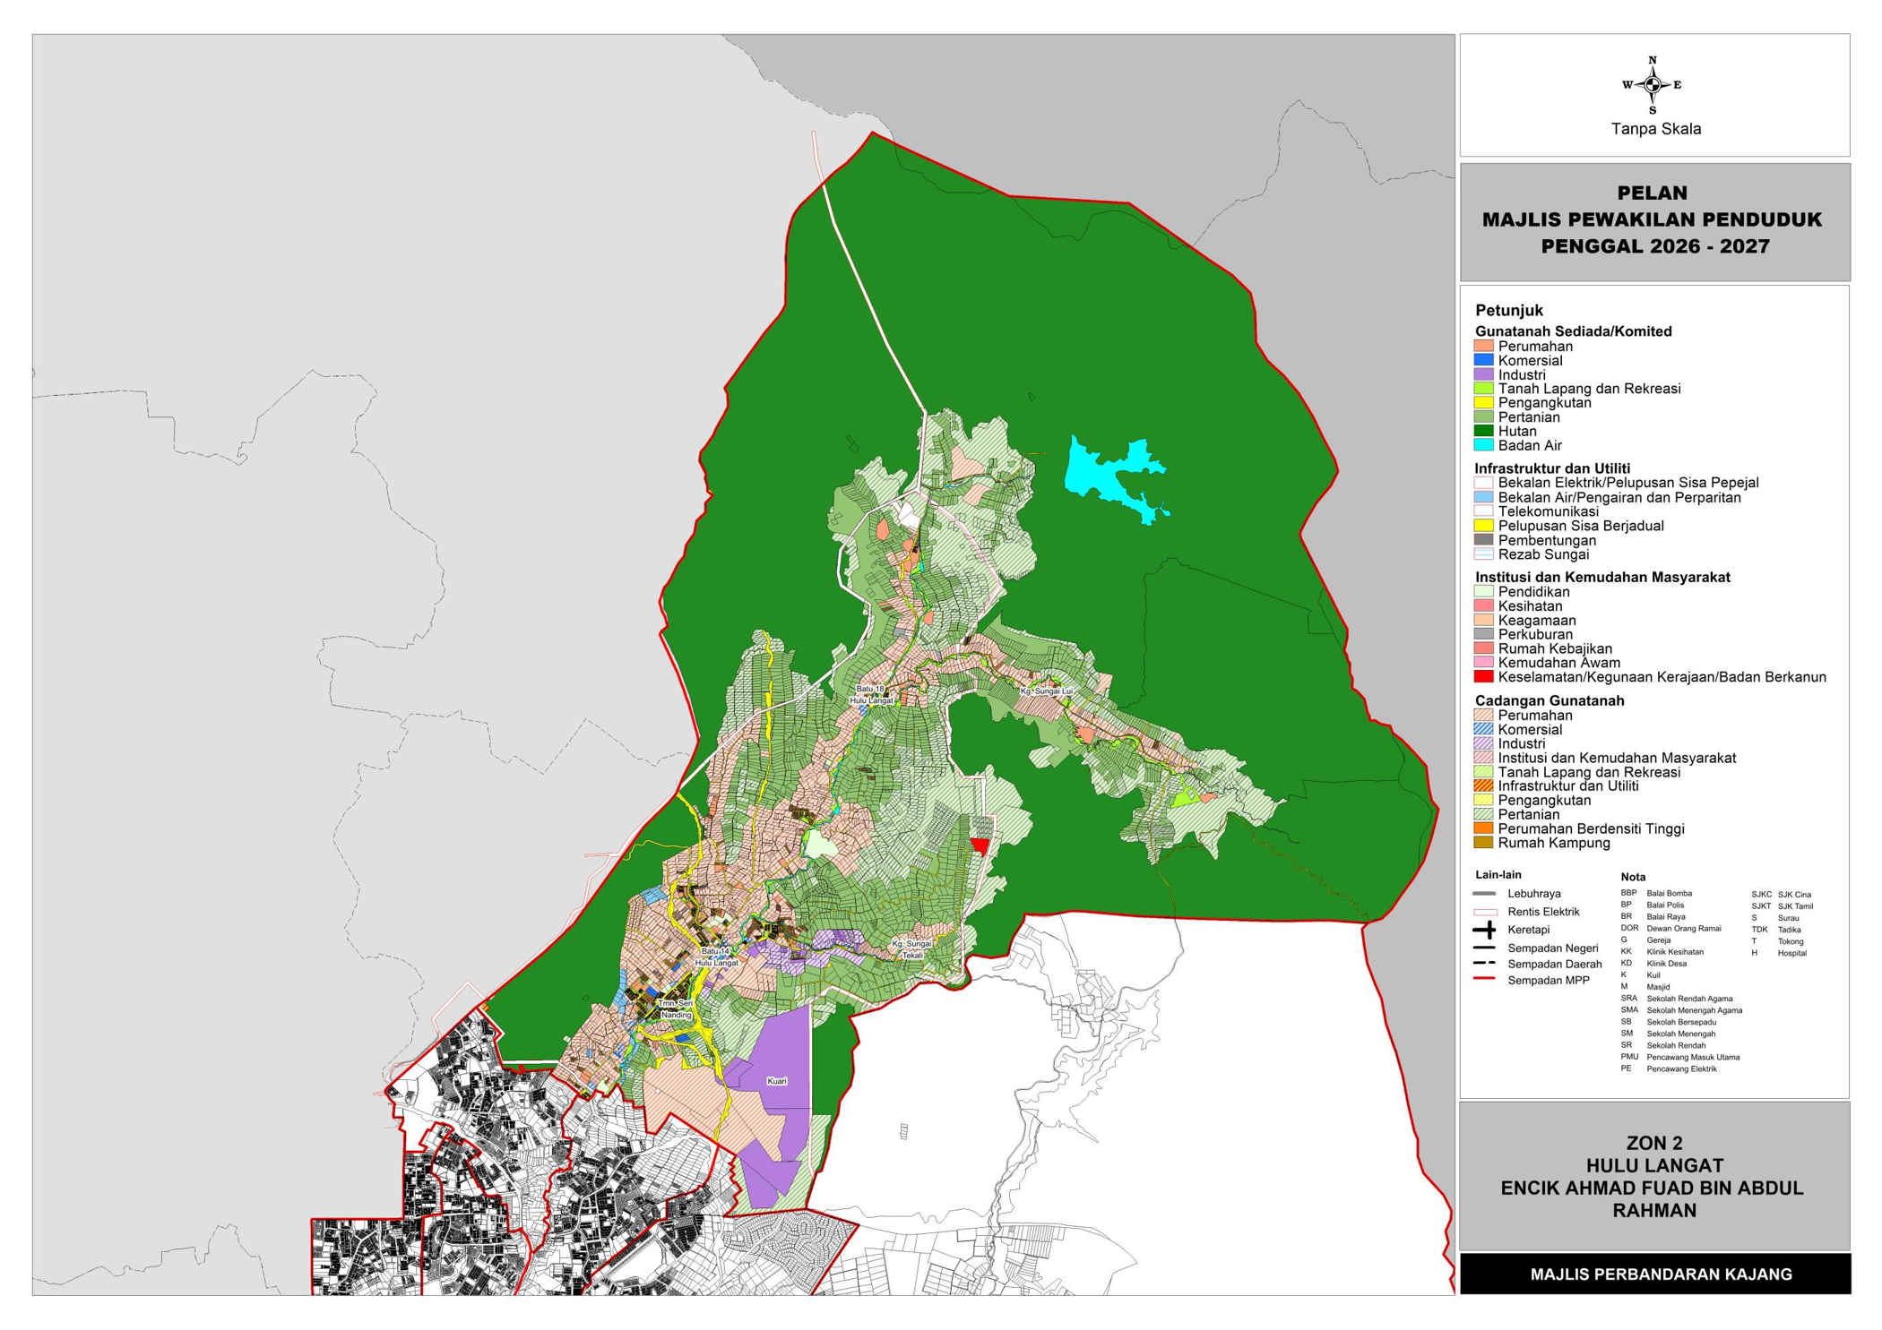Click the Tmn. Seri Nanding map label

675,1008
